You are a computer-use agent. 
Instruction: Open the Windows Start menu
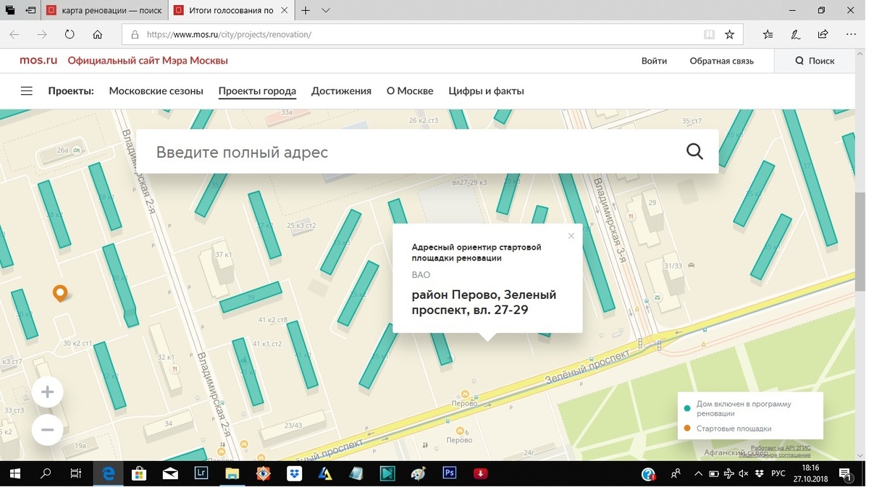click(14, 474)
